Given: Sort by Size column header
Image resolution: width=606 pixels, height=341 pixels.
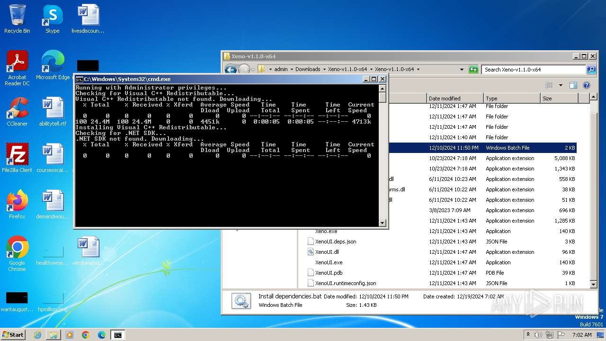Looking at the screenshot, I should (x=559, y=99).
